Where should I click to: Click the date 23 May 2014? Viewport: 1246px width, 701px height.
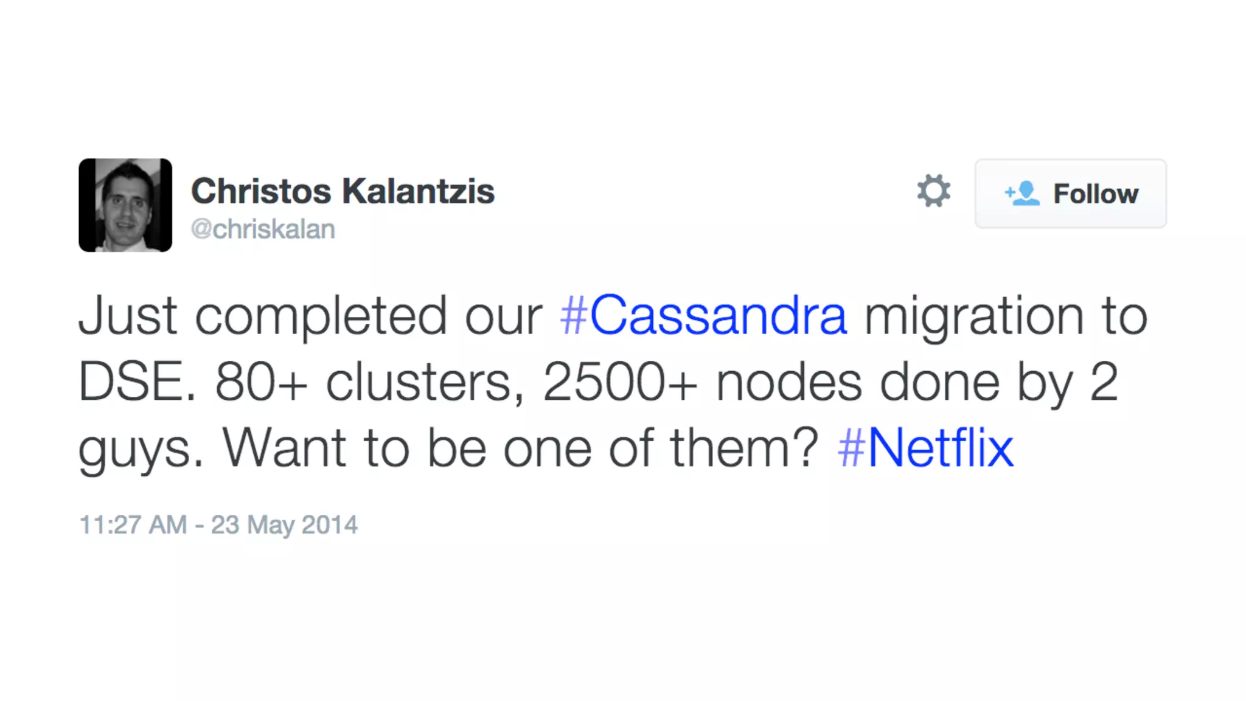tap(284, 525)
